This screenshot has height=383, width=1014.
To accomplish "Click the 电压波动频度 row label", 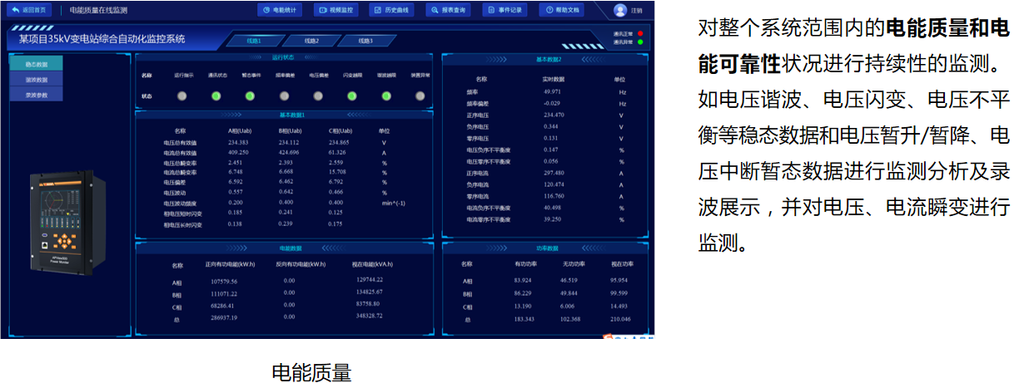I will (x=180, y=202).
